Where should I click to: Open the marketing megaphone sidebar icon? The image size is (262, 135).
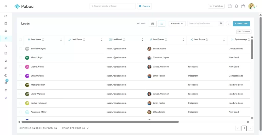click(6, 68)
